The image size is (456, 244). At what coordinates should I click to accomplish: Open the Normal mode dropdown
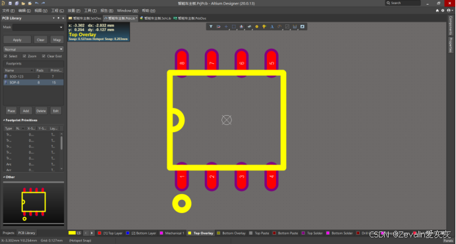tap(34, 49)
